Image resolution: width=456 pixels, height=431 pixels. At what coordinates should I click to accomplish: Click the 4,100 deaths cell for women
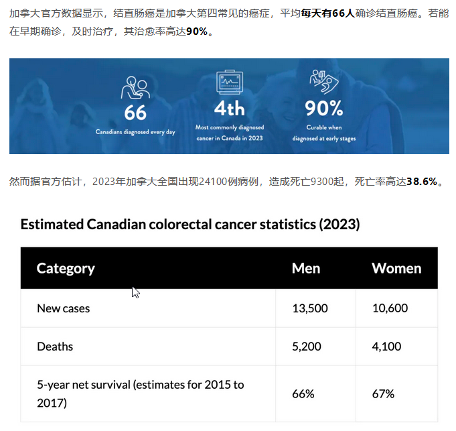(387, 347)
